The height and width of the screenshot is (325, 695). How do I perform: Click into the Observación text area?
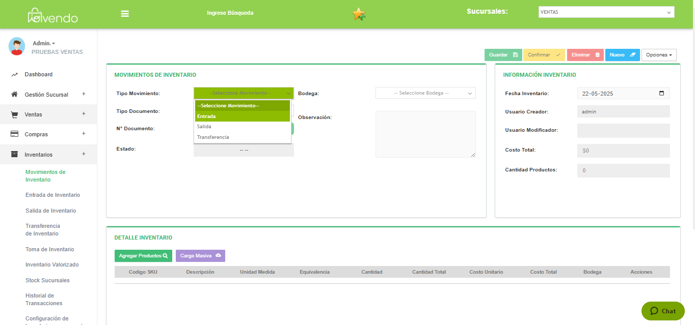[425, 134]
